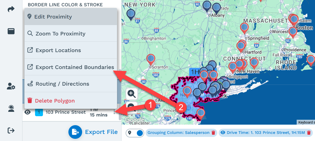315x141 pixels.
Task: Select Zoom To Proximity menu entry
Action: (x=71, y=34)
